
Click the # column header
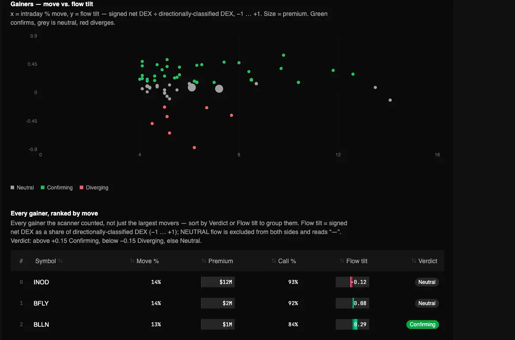click(x=21, y=261)
